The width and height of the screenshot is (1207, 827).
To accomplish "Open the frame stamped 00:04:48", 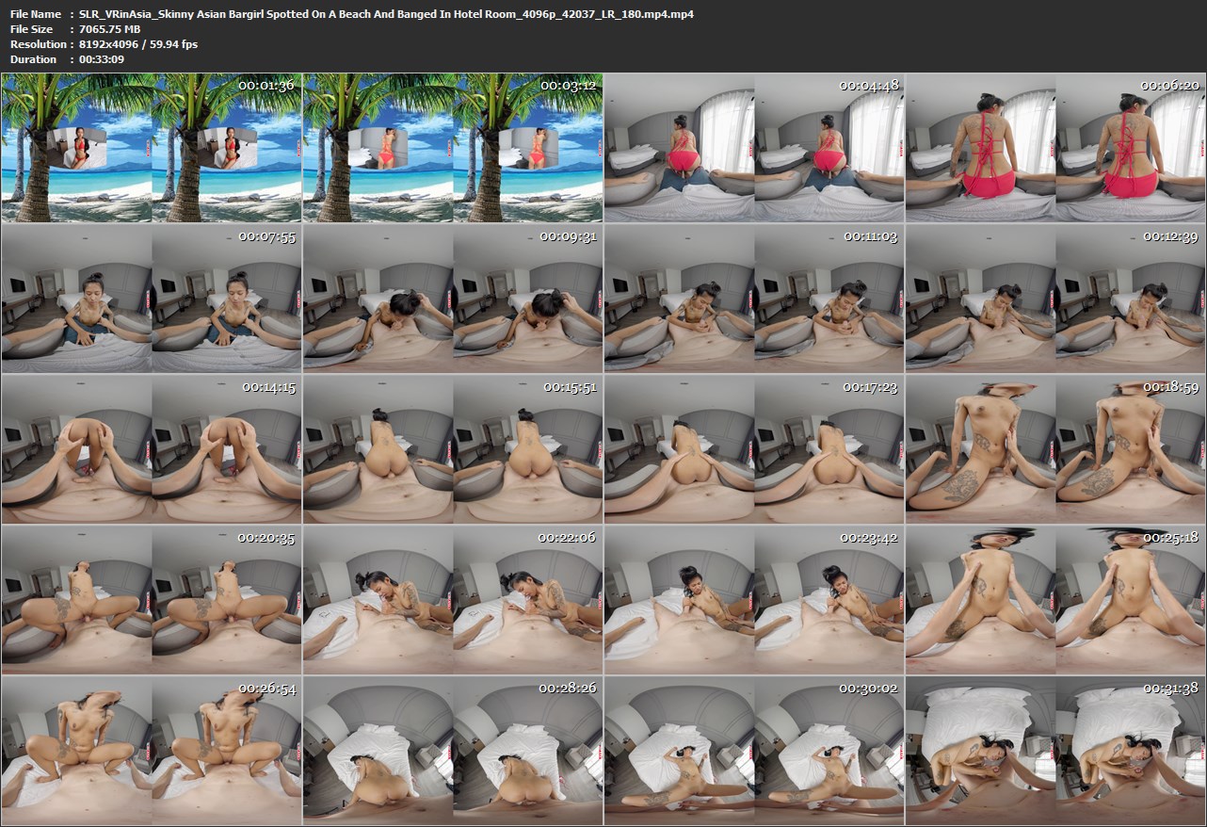I will pos(754,148).
